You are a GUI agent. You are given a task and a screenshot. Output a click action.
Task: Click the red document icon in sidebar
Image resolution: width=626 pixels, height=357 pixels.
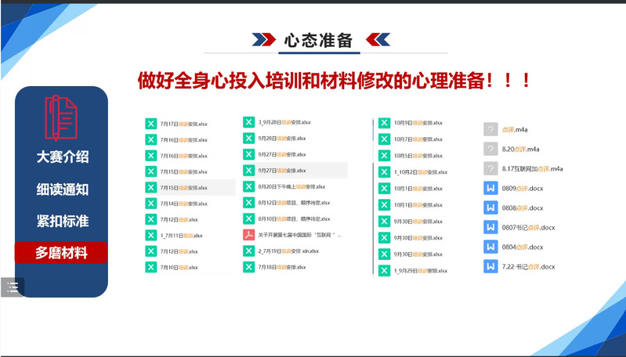coord(60,116)
